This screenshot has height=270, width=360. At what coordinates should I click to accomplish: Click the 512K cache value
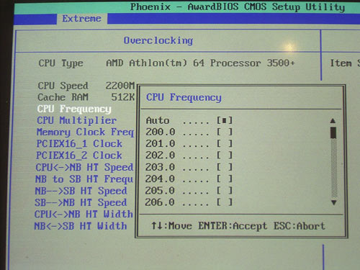122,97
